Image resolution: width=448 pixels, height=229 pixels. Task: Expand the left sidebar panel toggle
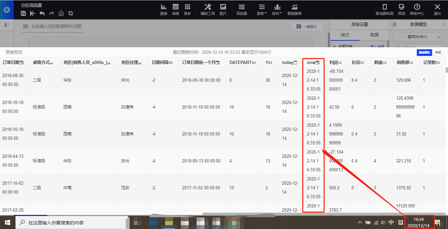6,25
